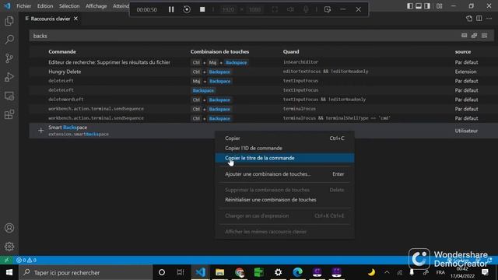Open Task View on the taskbar
This screenshot has height=280, width=498.
click(x=181, y=272)
